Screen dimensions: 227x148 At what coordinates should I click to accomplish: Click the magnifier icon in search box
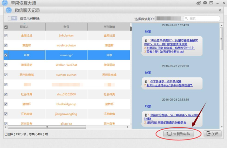tap(186, 18)
